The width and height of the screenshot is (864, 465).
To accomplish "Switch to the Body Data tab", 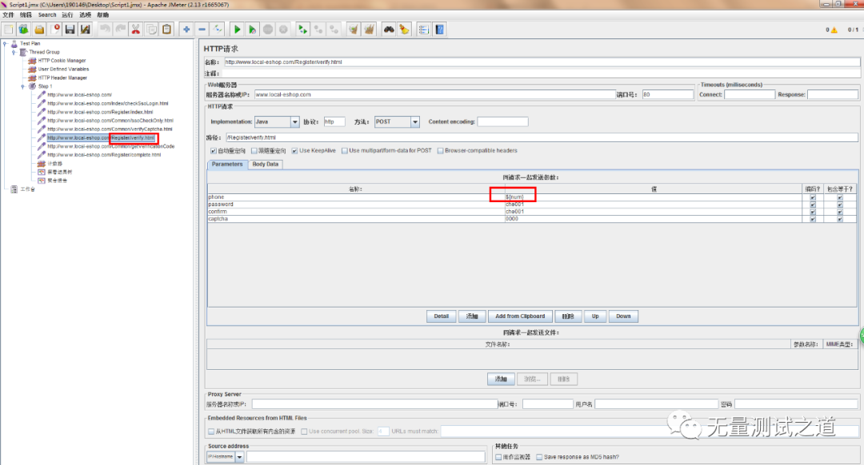I will (x=265, y=164).
